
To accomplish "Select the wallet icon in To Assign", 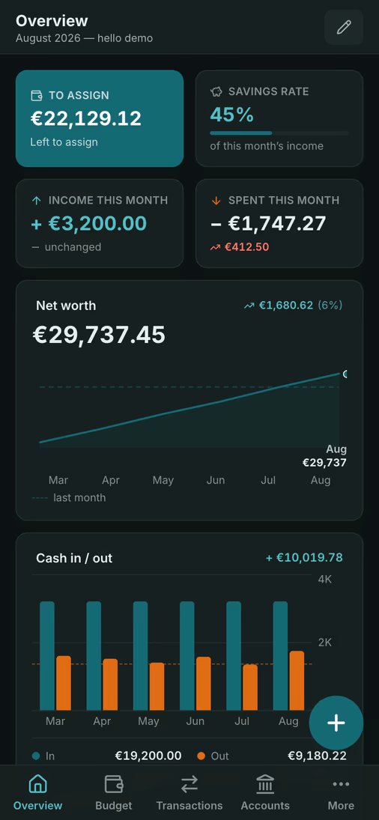I will coord(37,95).
